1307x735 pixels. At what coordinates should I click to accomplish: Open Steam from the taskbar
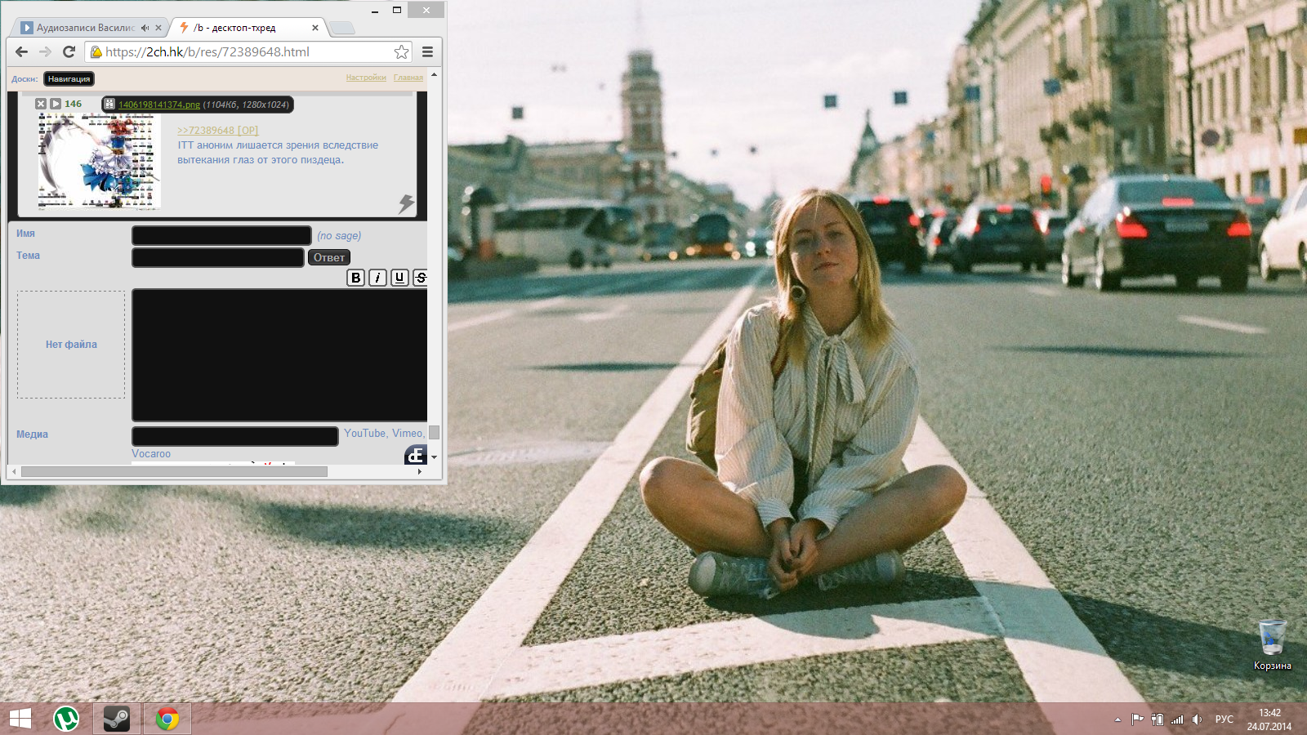tap(116, 719)
